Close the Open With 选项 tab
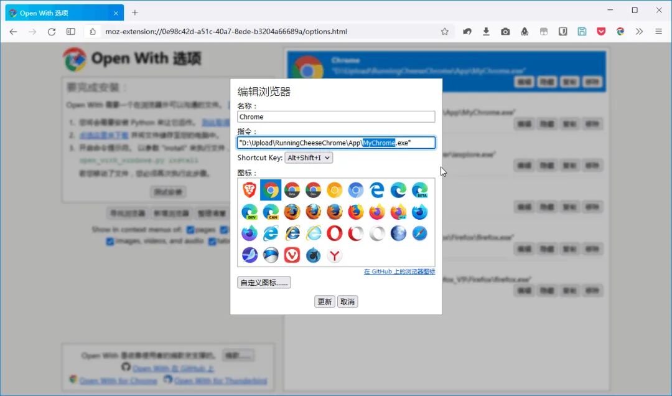Image resolution: width=672 pixels, height=396 pixels. [116, 13]
